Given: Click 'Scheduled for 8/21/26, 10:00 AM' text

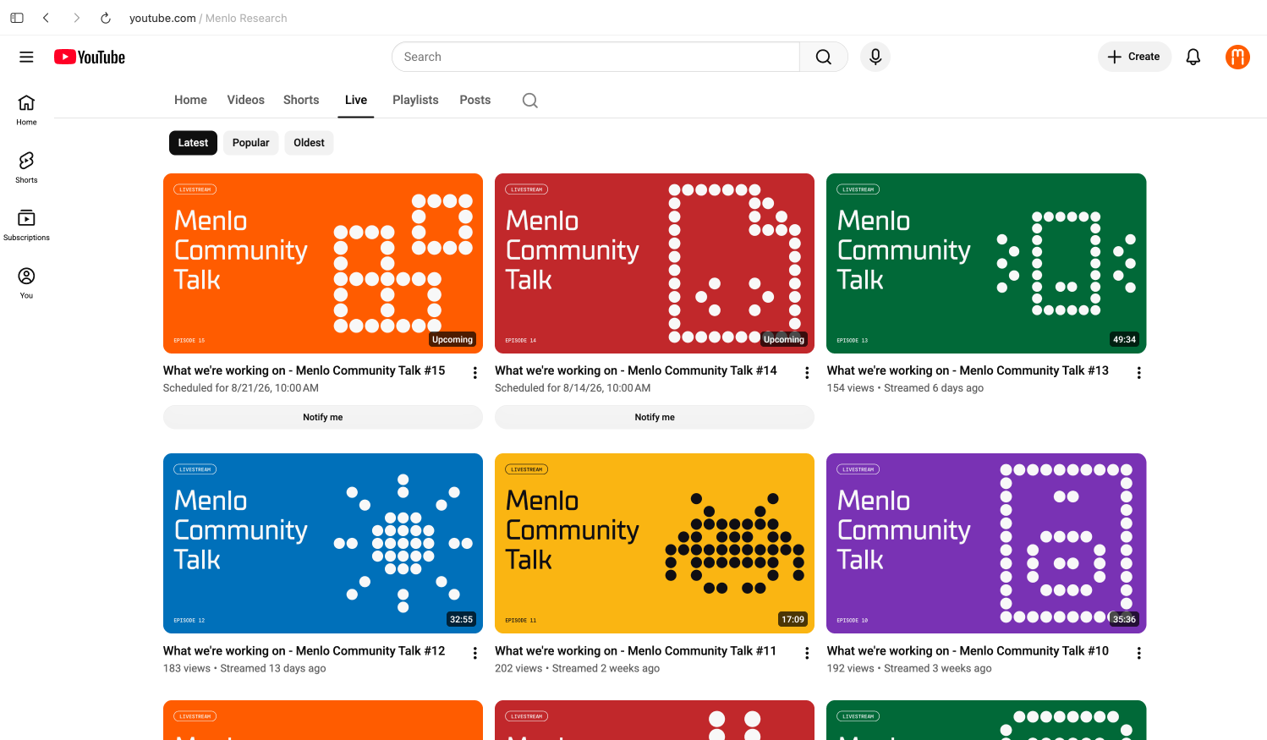Looking at the screenshot, I should click(241, 388).
